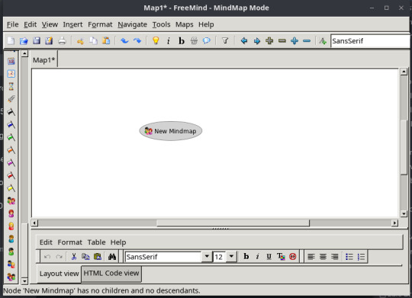Click the font A icon beside the font box

coord(323,40)
